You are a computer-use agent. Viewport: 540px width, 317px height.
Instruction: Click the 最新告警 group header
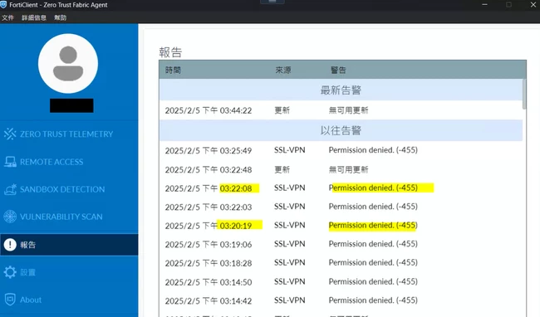(341, 90)
